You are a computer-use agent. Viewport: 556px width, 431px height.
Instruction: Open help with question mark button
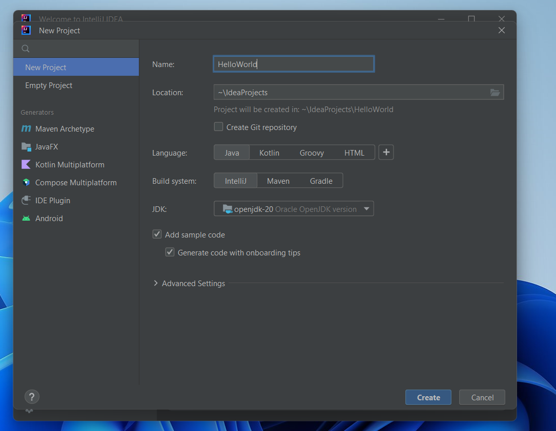(32, 397)
